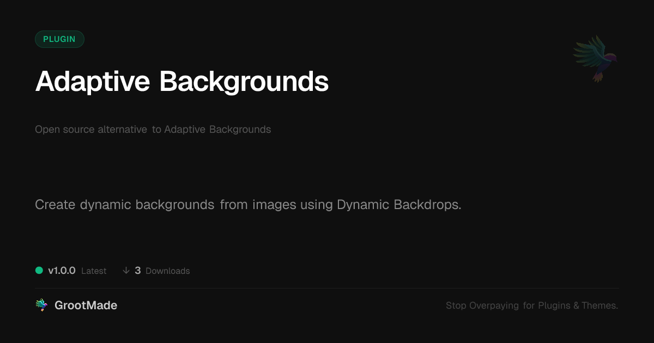Screen dimensions: 654x343
Task: Click the download arrow icon
Action: [126, 271]
